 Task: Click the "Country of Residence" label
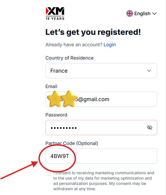point(69,58)
